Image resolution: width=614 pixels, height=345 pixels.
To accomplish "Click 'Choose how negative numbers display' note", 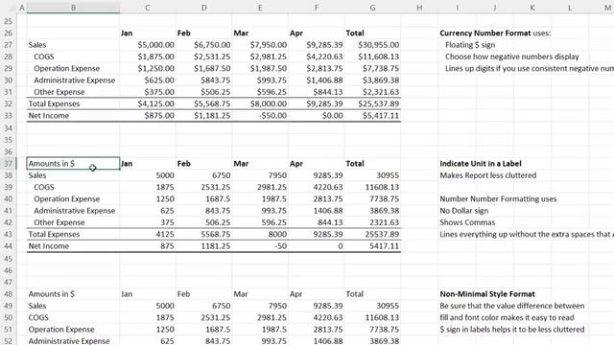I will coord(511,57).
